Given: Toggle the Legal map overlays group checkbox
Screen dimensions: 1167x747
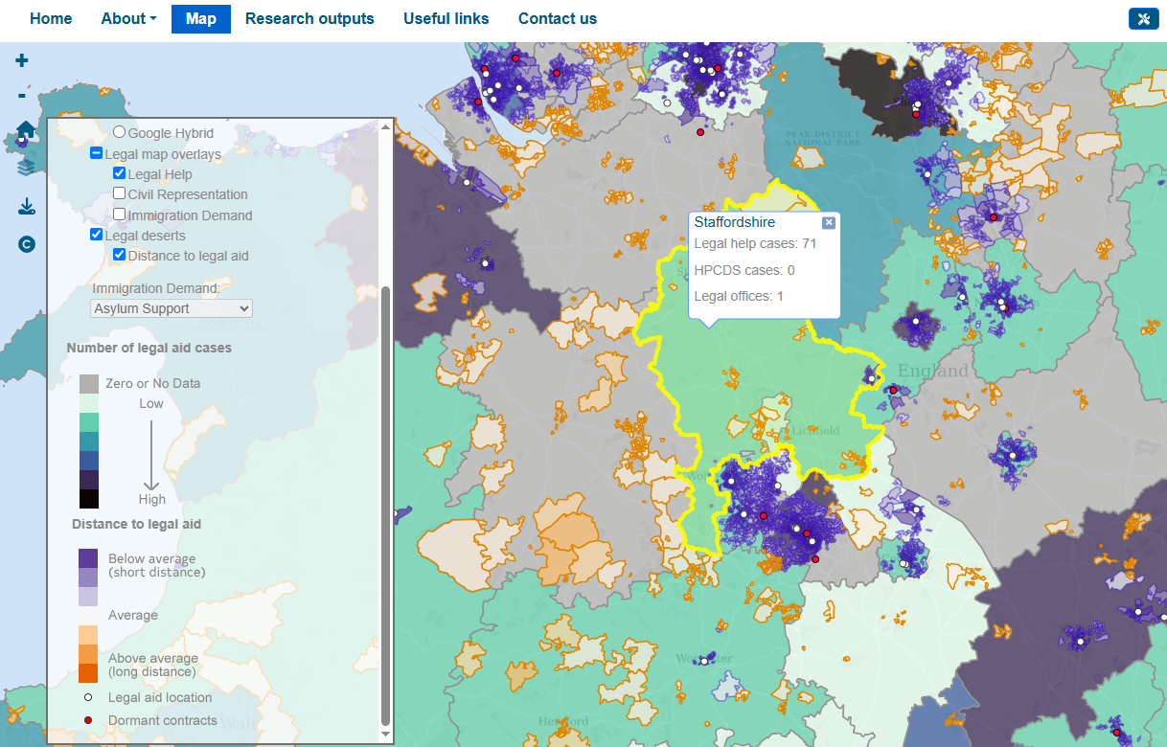Looking at the screenshot, I should click(x=97, y=153).
